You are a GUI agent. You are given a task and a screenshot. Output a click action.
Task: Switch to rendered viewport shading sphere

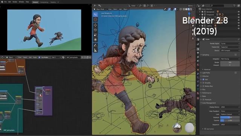(191, 9)
